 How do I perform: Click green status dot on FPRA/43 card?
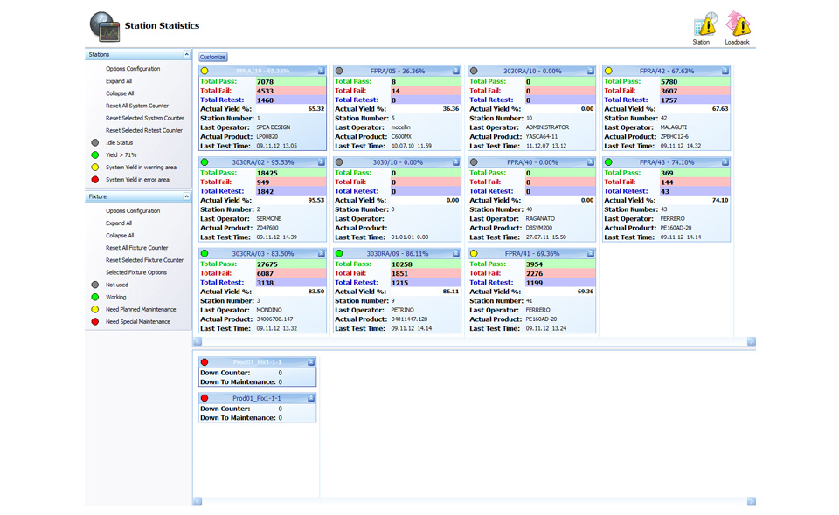(x=608, y=162)
